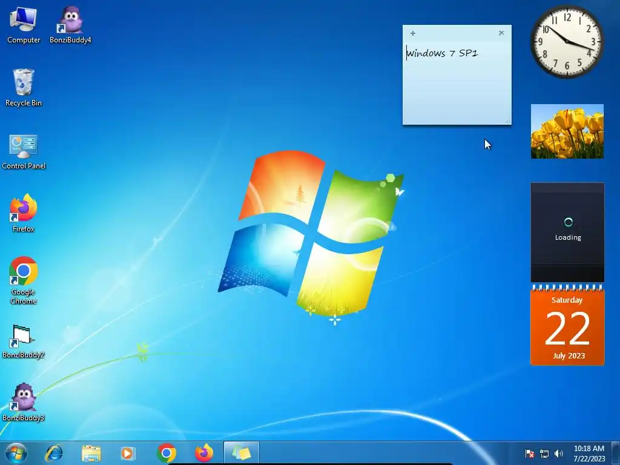Launch Windows Media Player from taskbar
The height and width of the screenshot is (465, 620).
pos(128,453)
